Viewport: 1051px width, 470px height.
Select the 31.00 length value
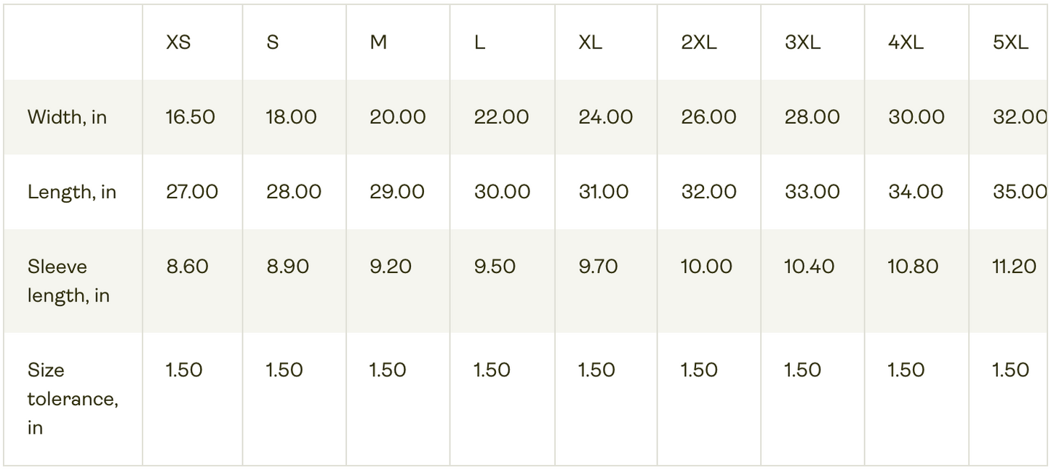point(605,192)
